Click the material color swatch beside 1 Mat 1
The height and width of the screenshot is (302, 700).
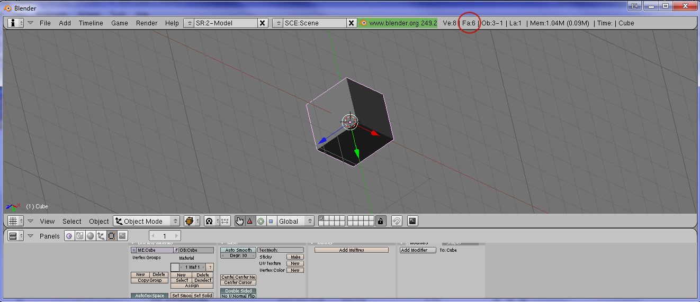point(175,267)
